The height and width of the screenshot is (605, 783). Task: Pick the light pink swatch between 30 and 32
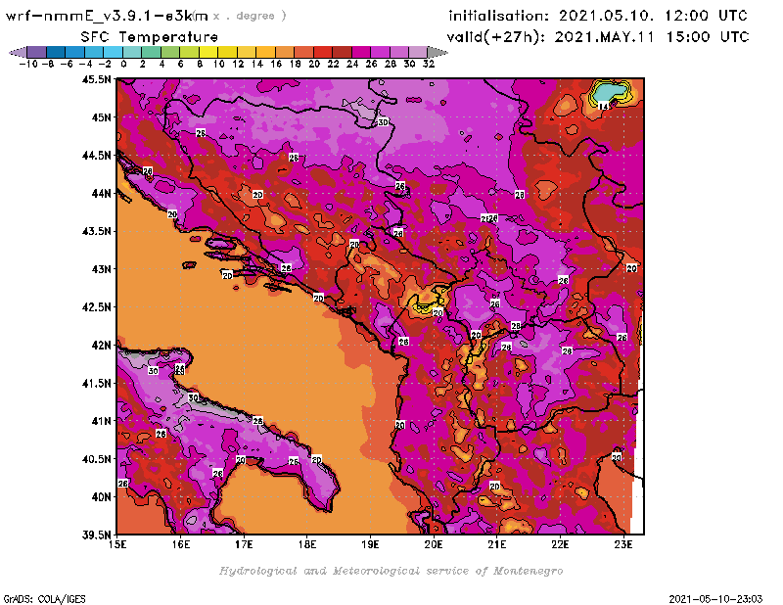pos(418,52)
